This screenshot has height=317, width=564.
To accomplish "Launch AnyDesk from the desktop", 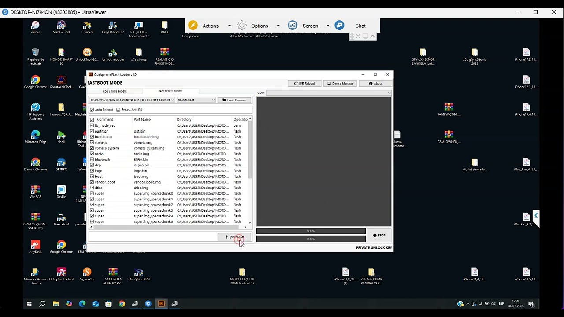I will click(35, 247).
